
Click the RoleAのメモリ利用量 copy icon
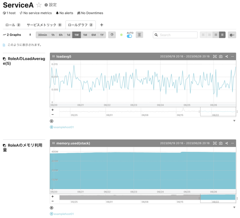pos(4,145)
